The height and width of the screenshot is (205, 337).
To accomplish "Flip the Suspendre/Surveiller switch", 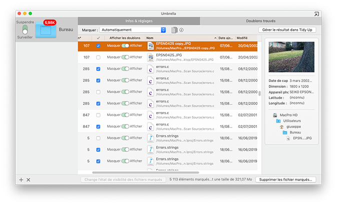I will pyautogui.click(x=25, y=29).
